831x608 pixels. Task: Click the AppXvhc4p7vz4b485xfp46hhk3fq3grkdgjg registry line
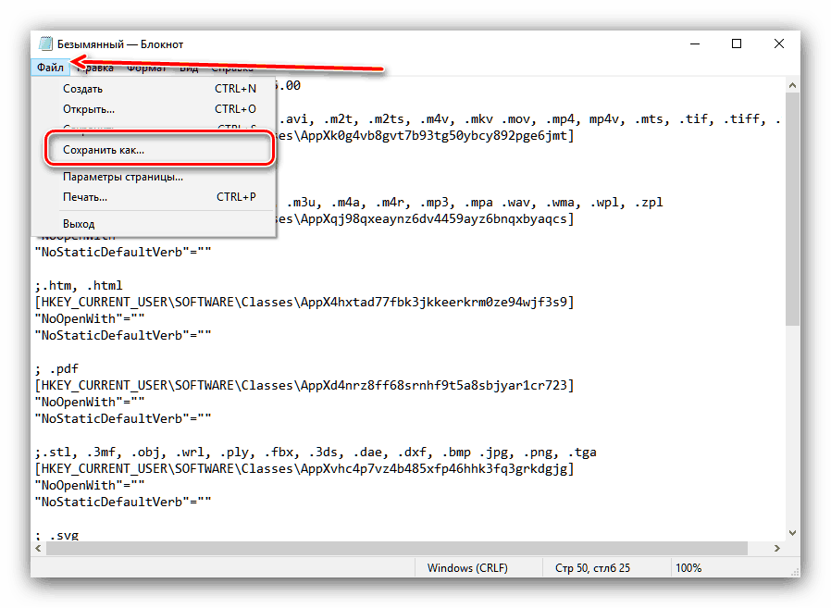(304, 468)
